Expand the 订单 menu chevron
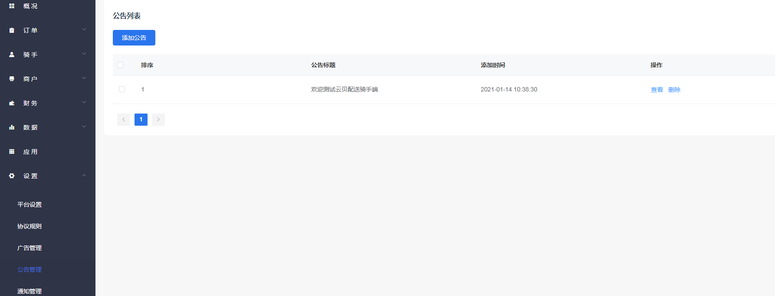 (x=84, y=30)
